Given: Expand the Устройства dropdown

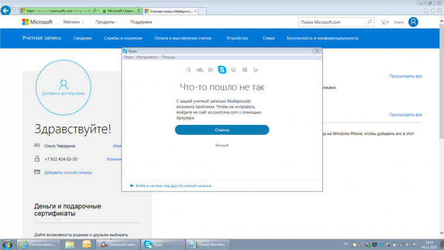Looking at the screenshot, I should [x=238, y=38].
